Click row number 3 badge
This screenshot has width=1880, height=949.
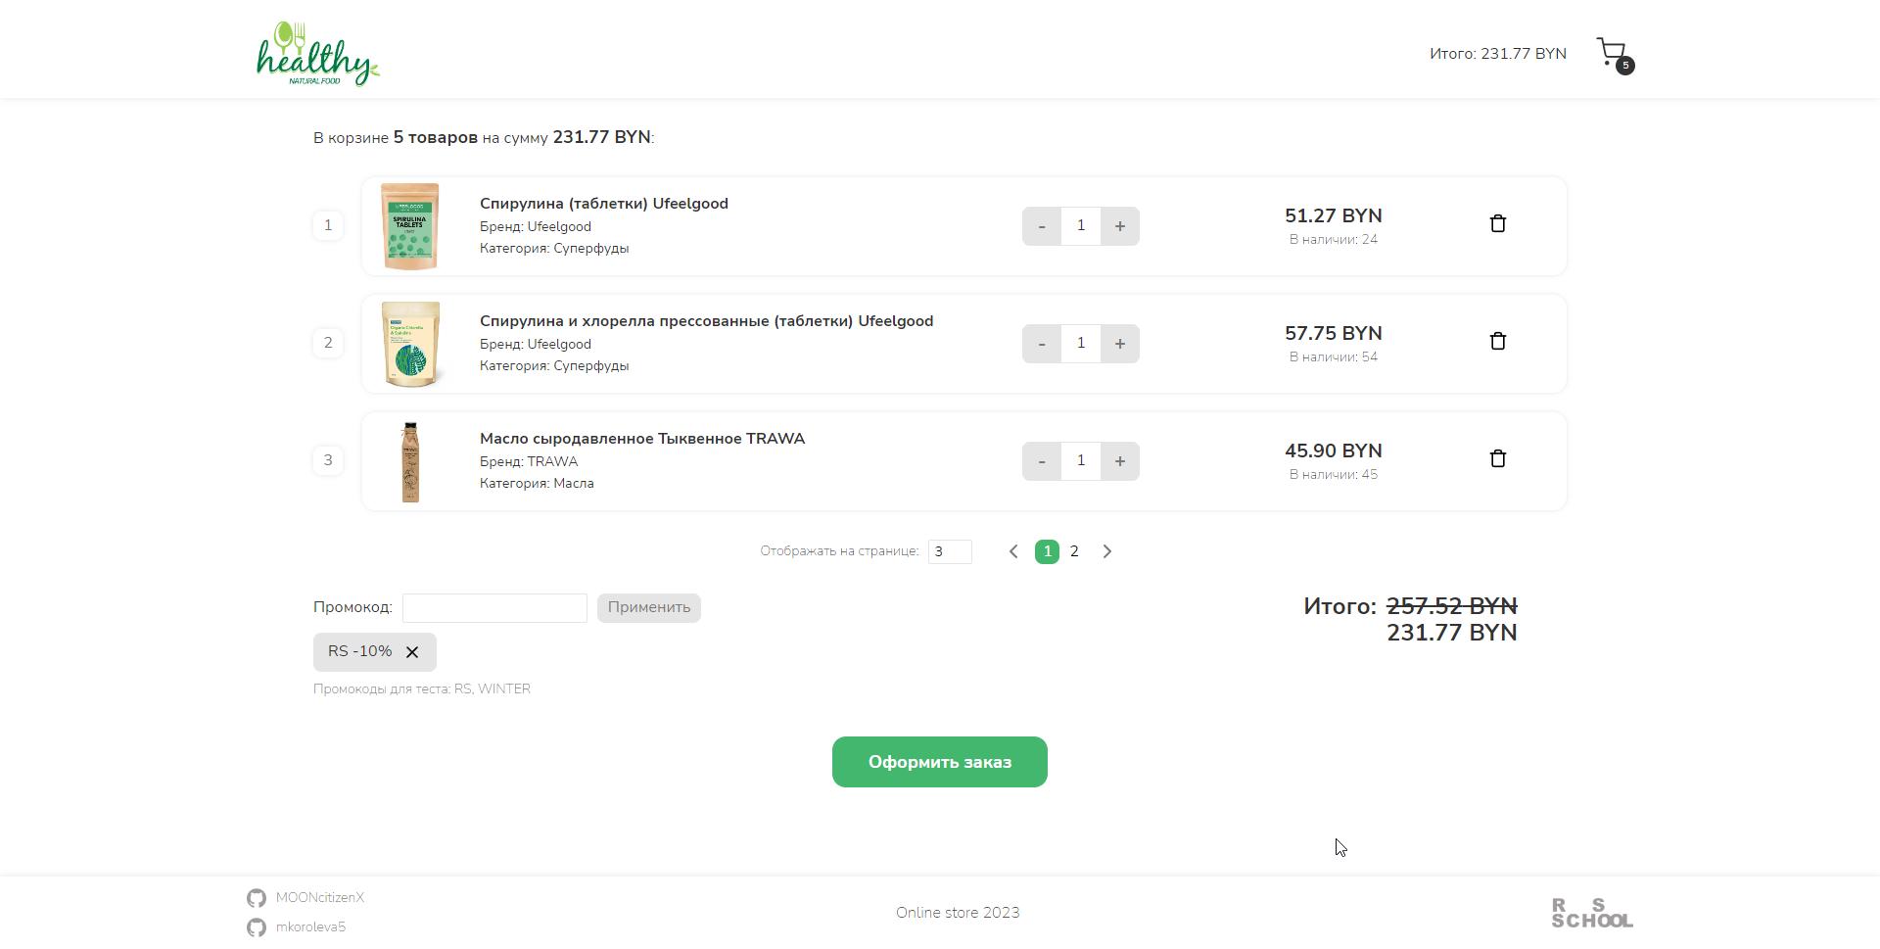[328, 460]
